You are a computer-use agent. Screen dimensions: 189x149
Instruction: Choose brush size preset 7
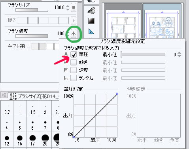[x=45, y=124]
